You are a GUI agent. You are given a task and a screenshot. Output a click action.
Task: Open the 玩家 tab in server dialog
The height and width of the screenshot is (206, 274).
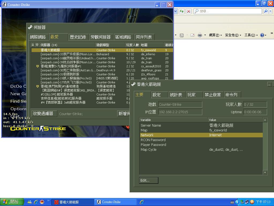pos(191,95)
